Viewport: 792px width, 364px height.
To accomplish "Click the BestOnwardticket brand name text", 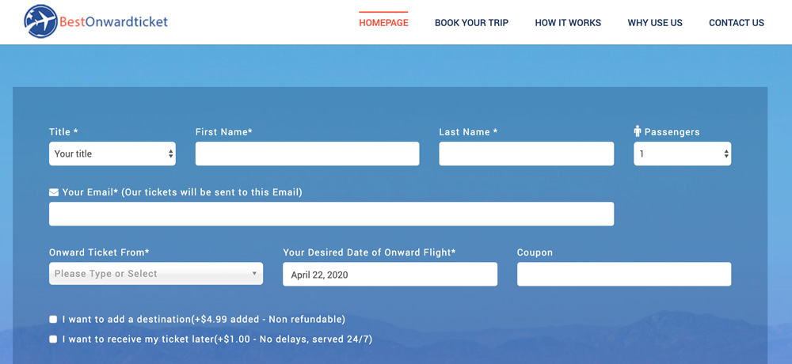I will pos(113,21).
